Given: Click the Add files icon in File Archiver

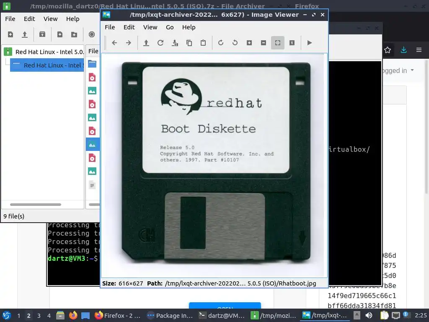Looking at the screenshot, I should [x=59, y=34].
